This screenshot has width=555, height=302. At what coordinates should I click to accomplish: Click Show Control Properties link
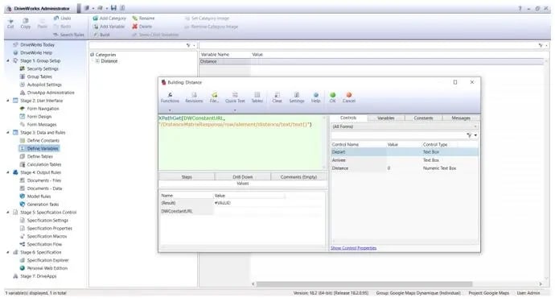click(353, 248)
